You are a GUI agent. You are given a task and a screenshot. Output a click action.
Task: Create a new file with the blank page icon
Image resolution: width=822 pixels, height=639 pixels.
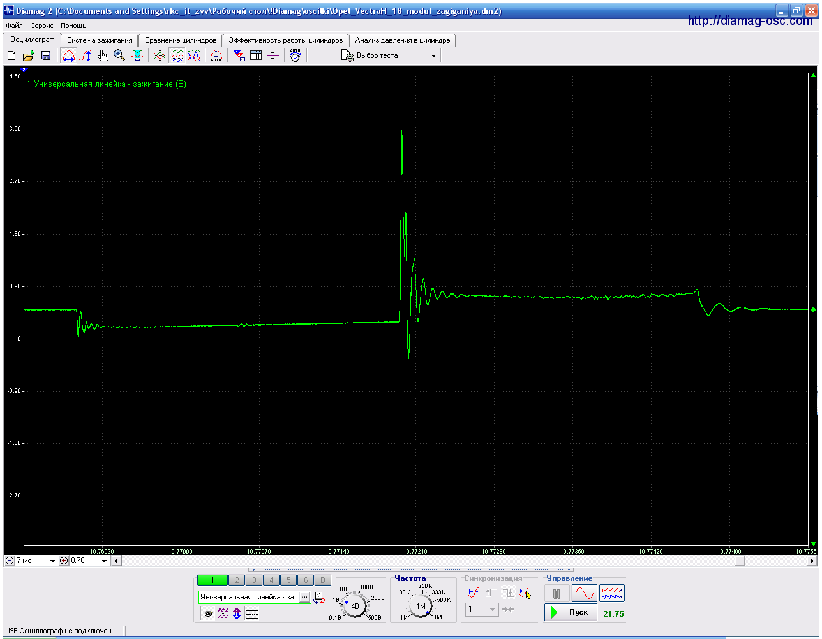pyautogui.click(x=11, y=56)
